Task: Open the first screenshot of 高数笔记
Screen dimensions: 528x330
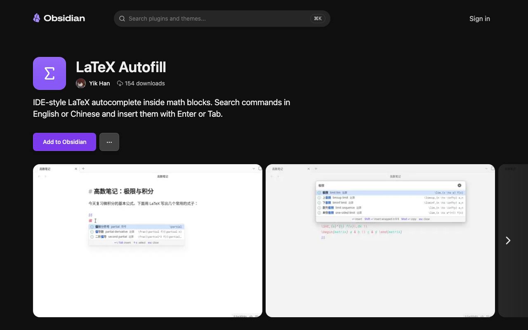Action: [x=148, y=240]
